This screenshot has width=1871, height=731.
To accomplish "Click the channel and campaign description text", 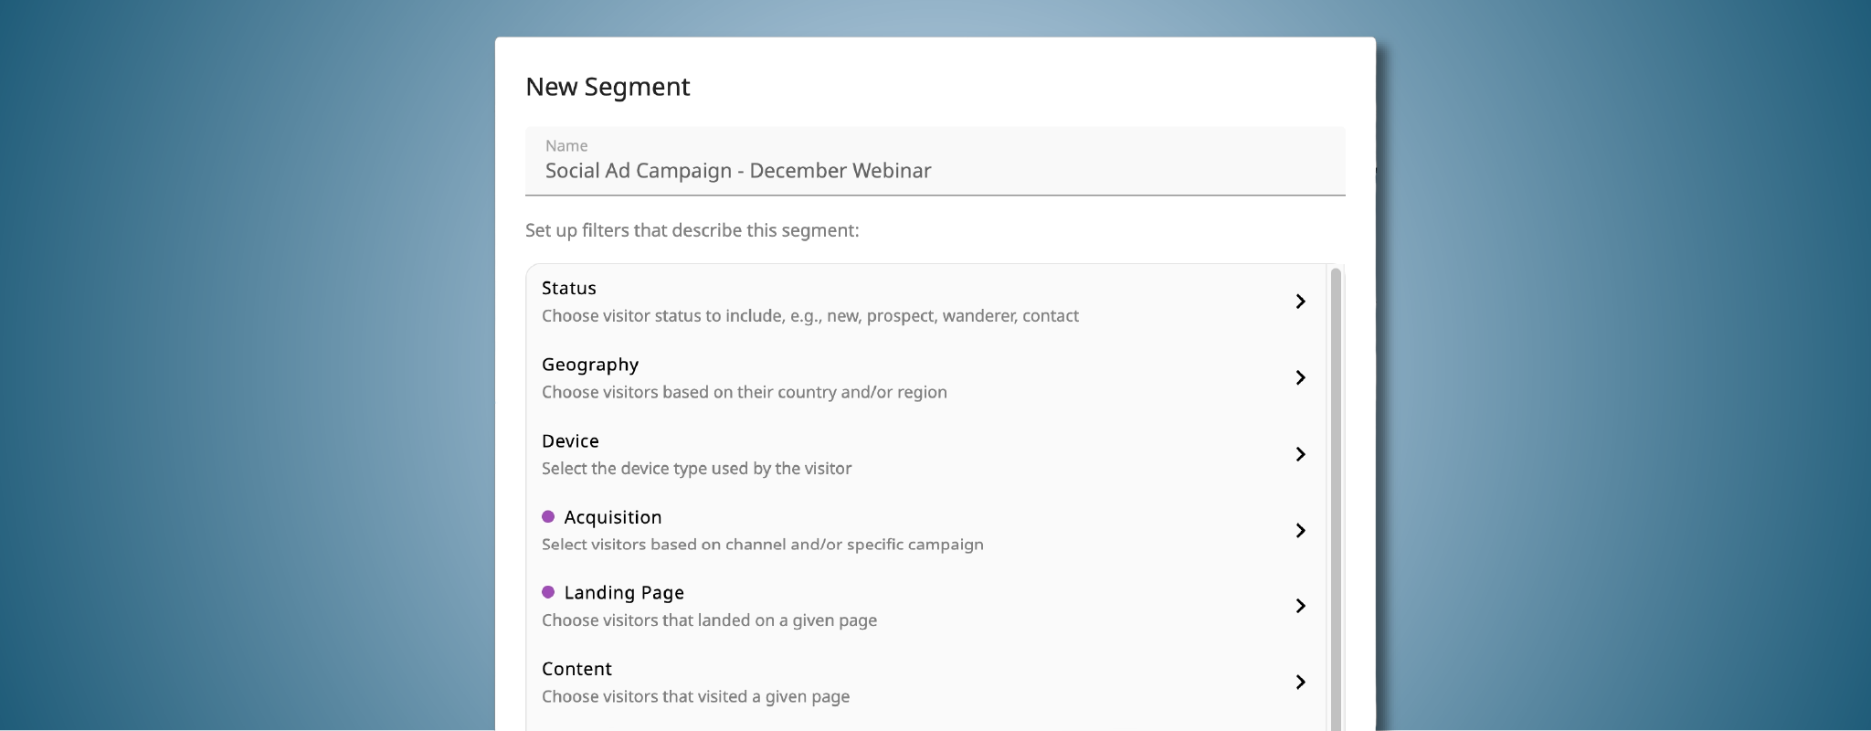I will tap(762, 545).
